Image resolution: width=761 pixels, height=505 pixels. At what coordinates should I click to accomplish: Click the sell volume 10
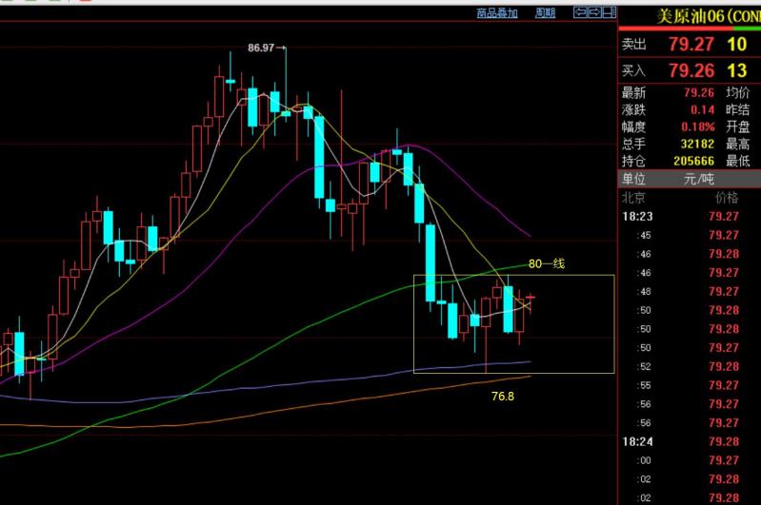[737, 45]
